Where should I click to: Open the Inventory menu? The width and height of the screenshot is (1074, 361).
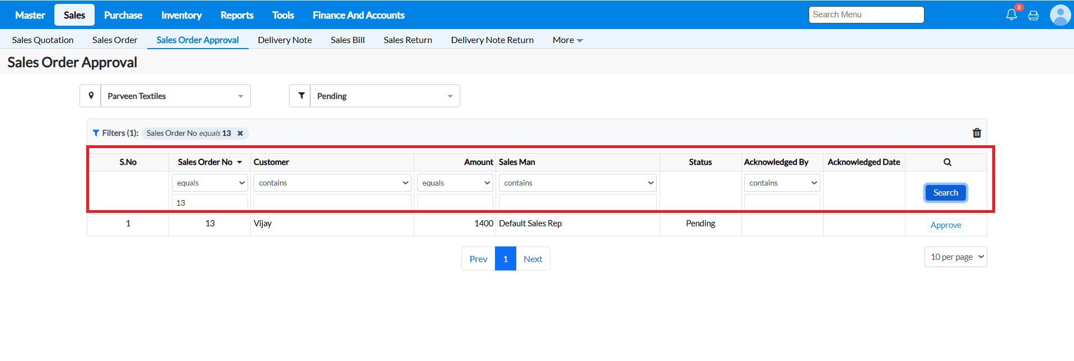[181, 15]
